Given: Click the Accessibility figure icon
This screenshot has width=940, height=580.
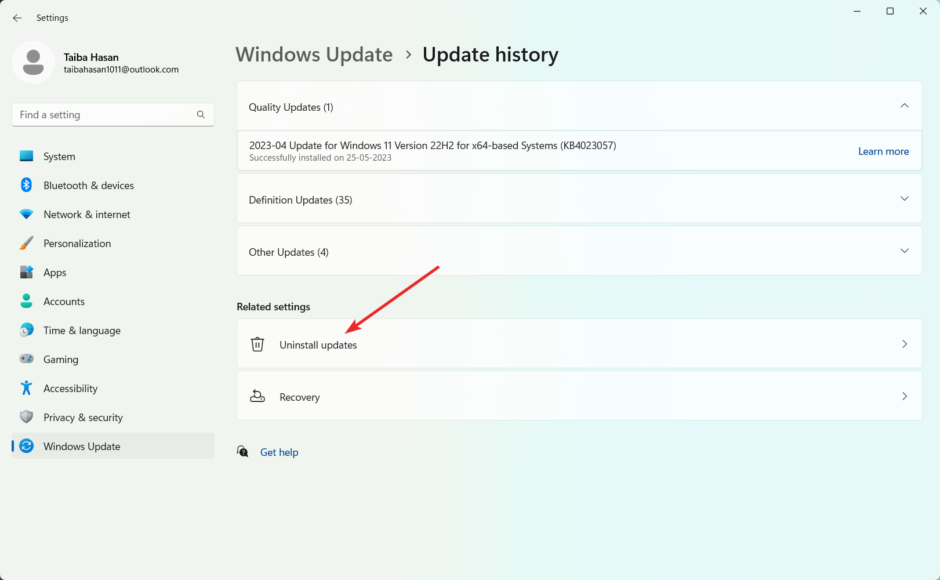Looking at the screenshot, I should (26, 388).
